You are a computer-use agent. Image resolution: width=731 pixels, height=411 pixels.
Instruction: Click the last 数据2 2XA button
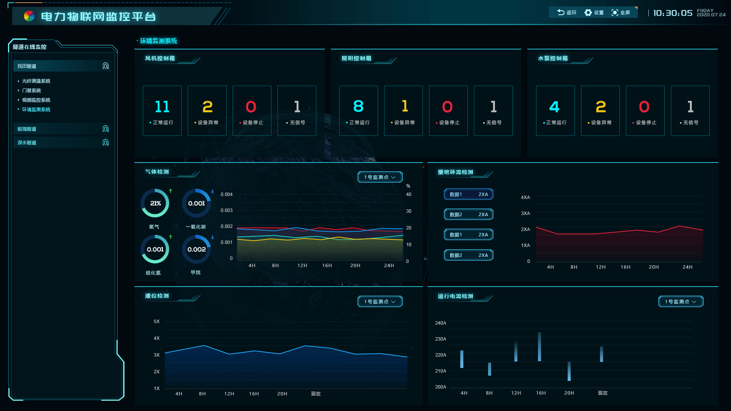(x=468, y=255)
